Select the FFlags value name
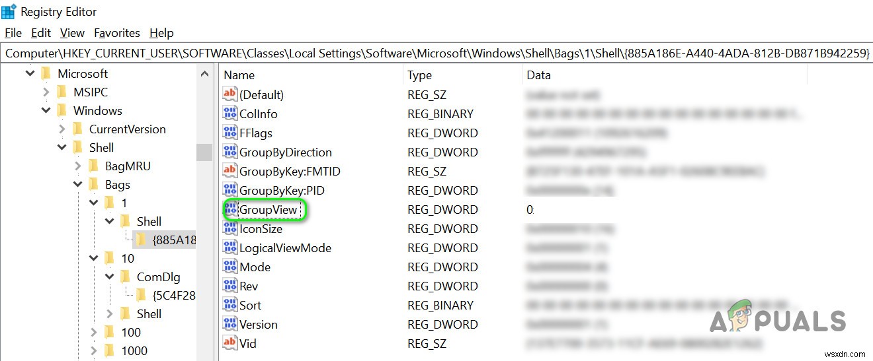Viewport: 873px width, 361px height. pos(255,133)
